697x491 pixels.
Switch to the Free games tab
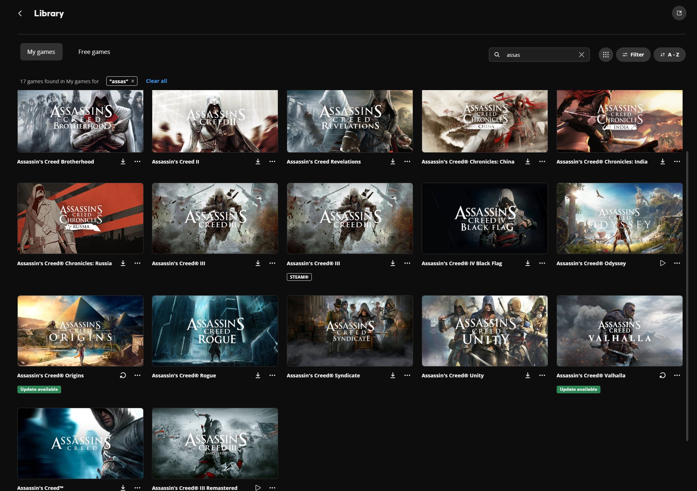tap(94, 52)
